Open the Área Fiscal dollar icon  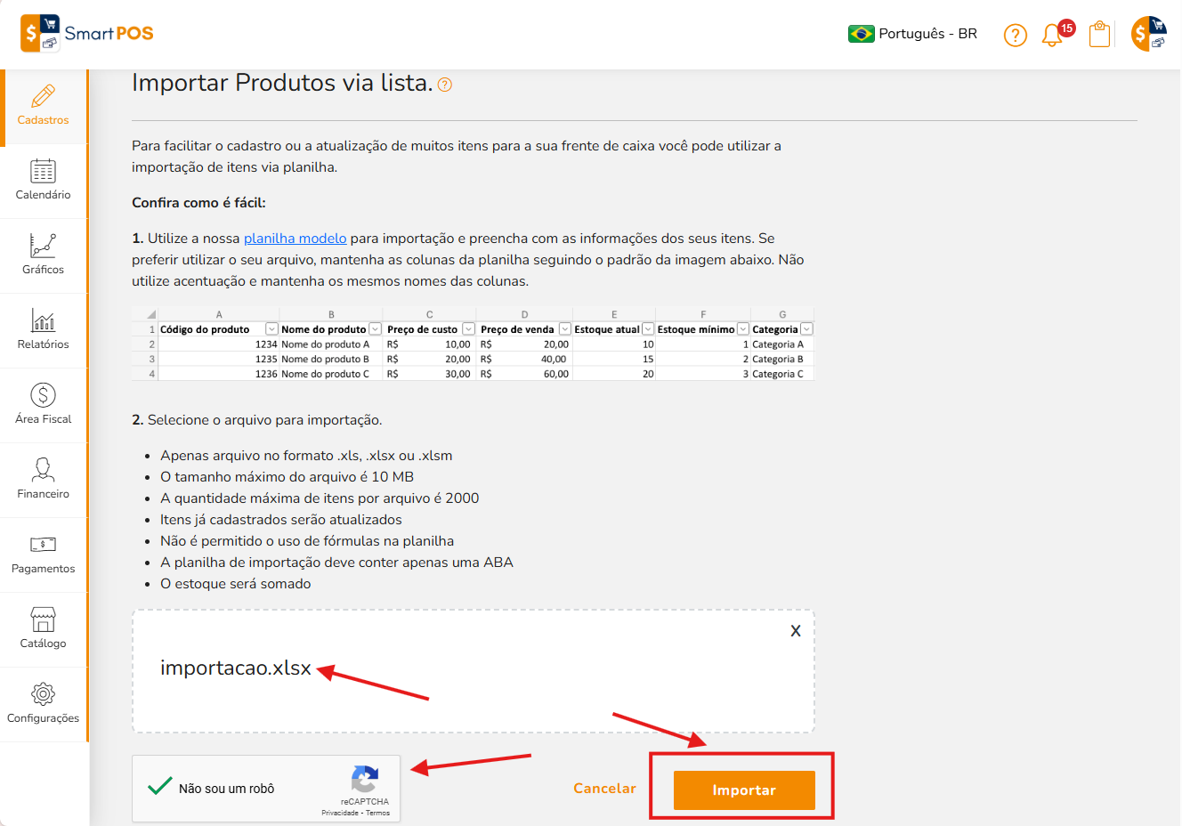tap(43, 394)
